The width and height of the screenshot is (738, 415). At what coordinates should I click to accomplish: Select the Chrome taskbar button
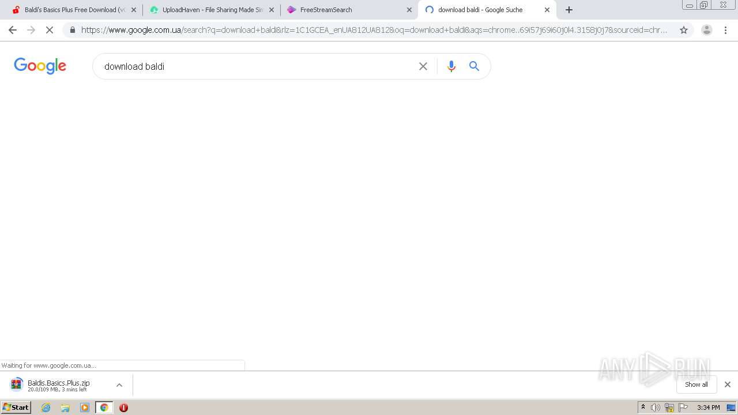pyautogui.click(x=104, y=408)
